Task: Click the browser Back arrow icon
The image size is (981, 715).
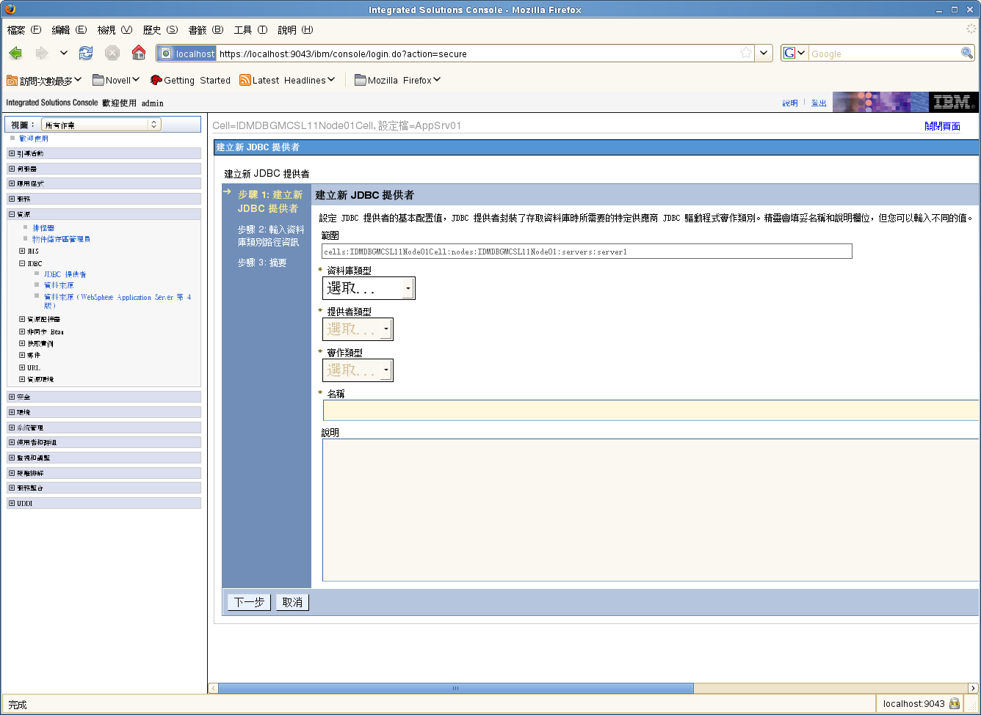Action: [15, 53]
